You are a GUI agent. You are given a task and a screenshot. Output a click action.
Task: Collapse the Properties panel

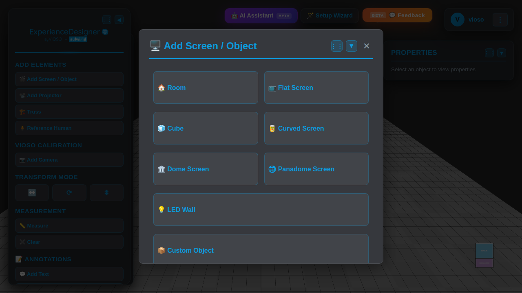pos(502,53)
